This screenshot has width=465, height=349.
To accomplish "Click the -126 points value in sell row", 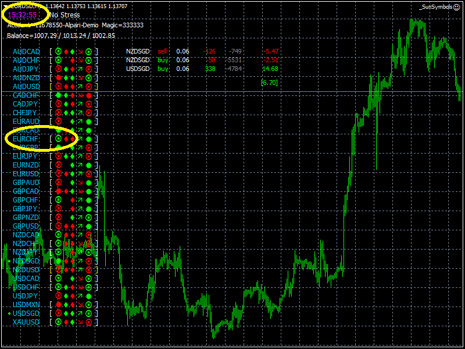I will point(209,51).
